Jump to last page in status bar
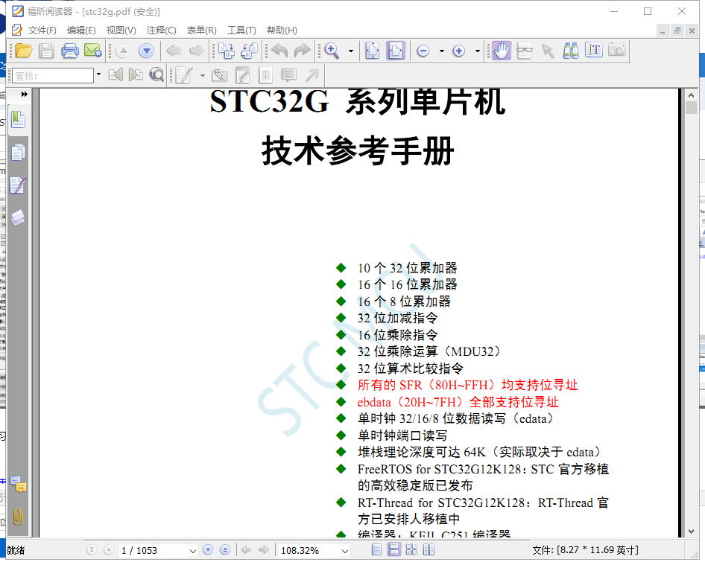 (225, 549)
